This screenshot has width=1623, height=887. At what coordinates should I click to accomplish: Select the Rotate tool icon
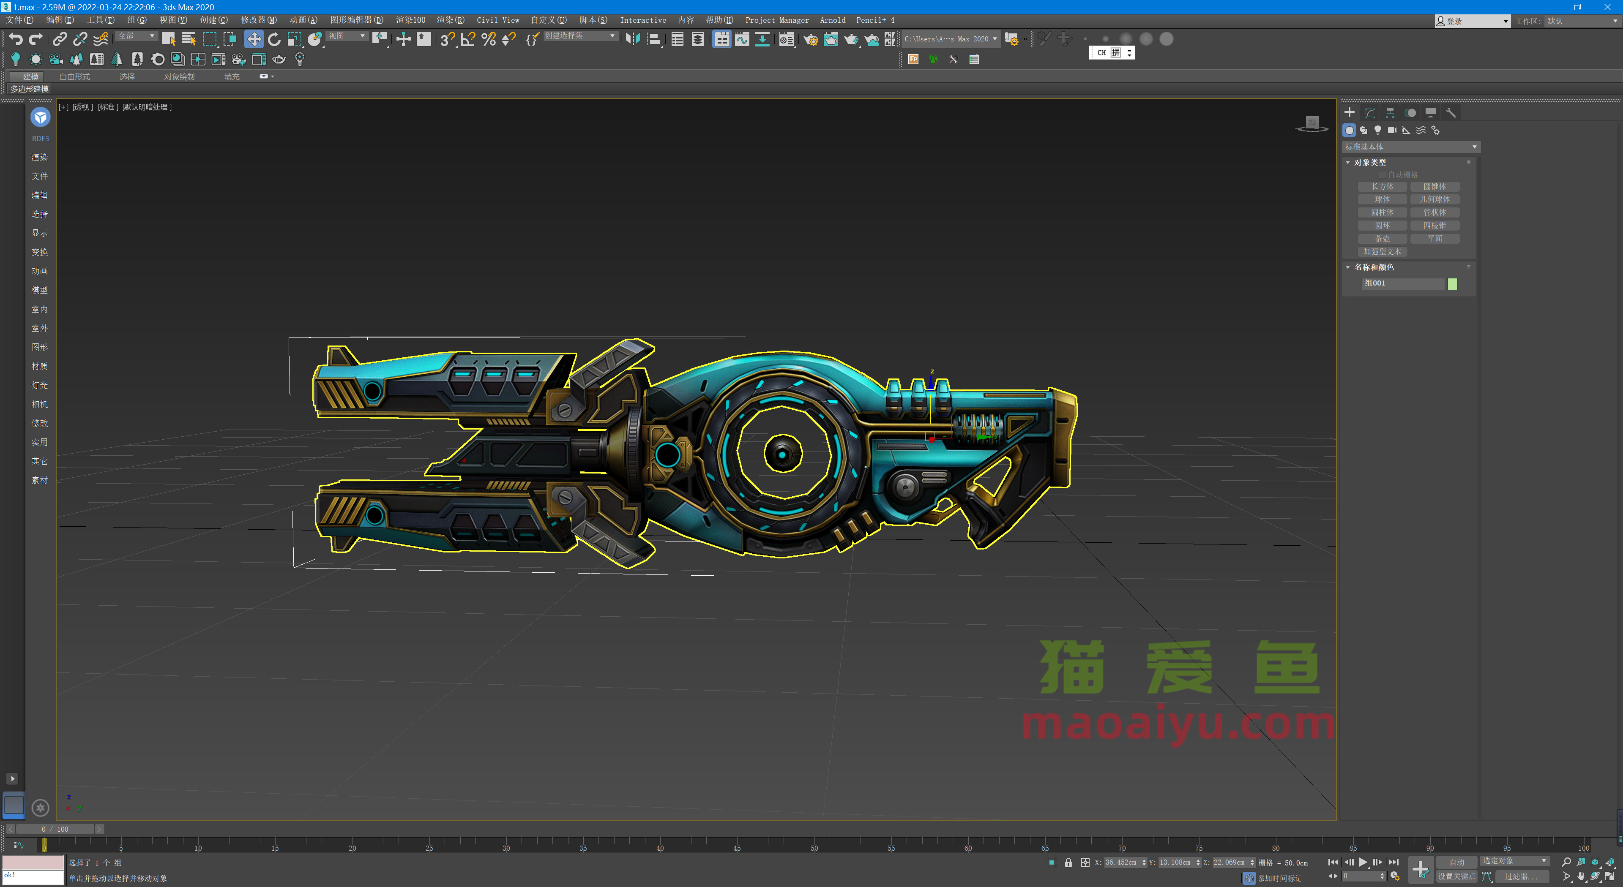click(x=274, y=39)
